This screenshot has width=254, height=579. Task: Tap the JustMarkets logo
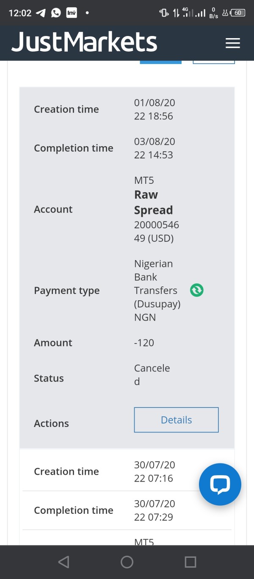pyautogui.click(x=84, y=42)
